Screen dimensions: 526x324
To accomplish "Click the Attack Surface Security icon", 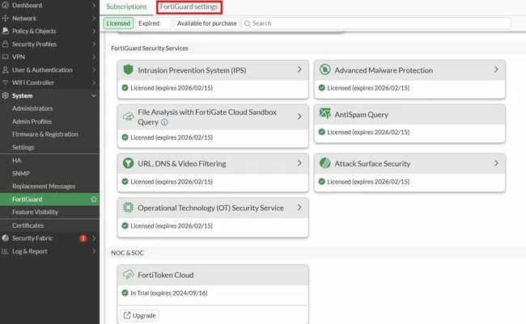I will [x=325, y=163].
